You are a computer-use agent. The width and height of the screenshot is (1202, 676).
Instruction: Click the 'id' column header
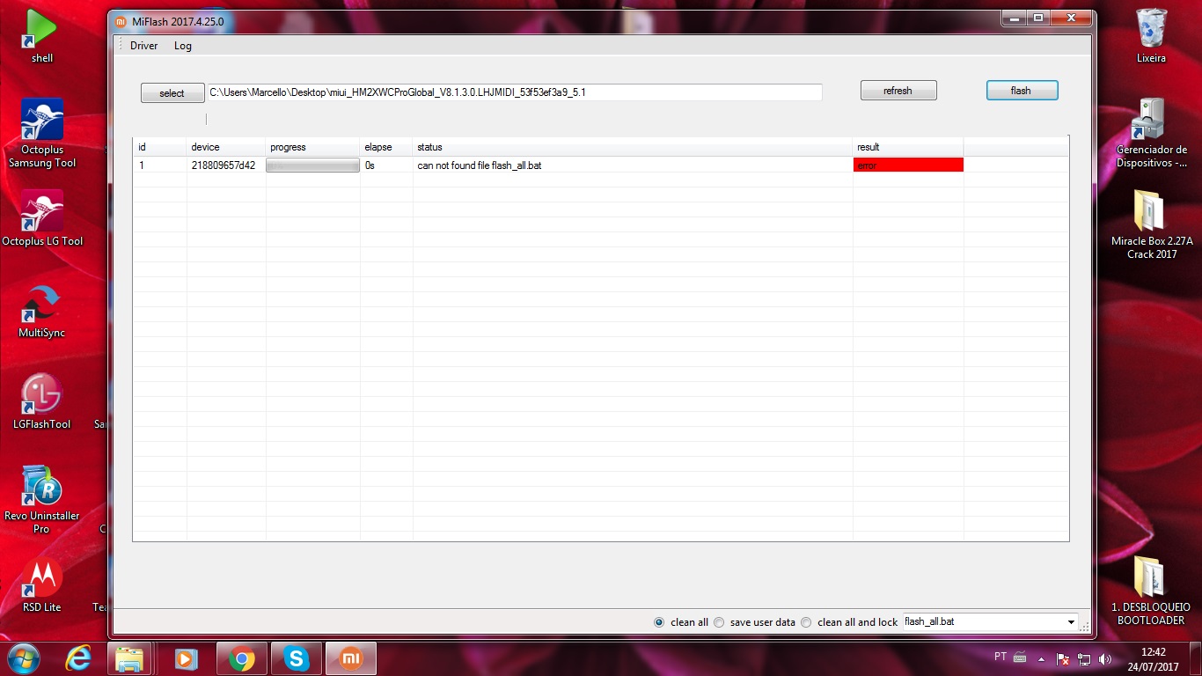click(x=159, y=147)
